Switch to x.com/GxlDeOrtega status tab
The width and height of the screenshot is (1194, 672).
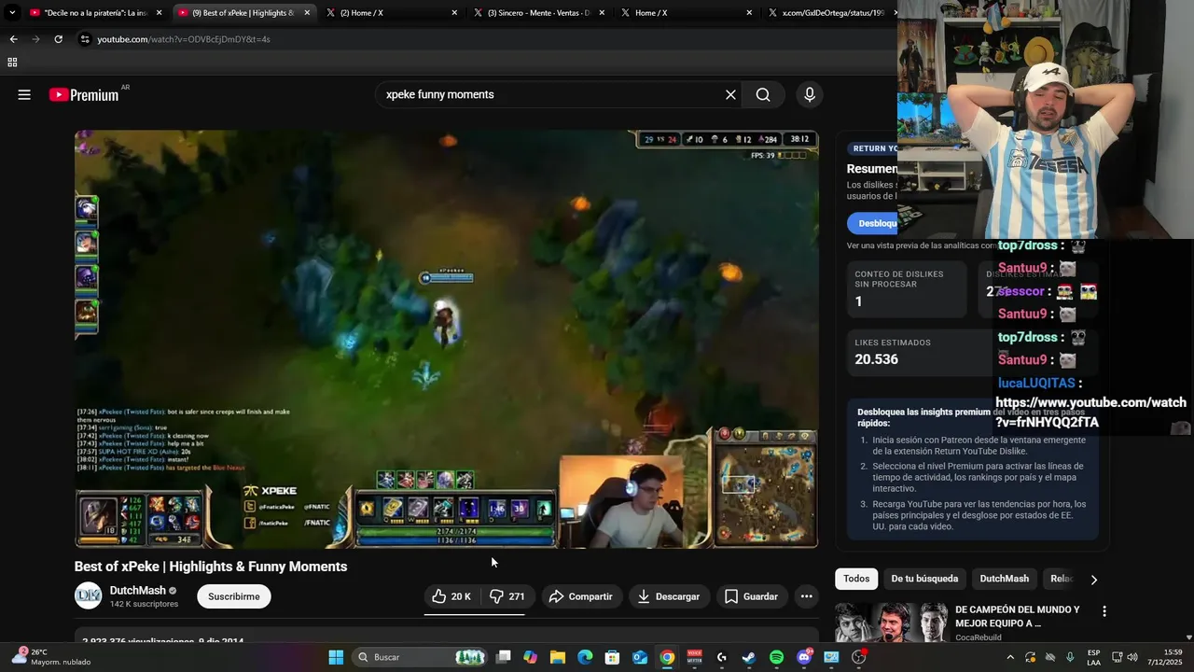[826, 13]
